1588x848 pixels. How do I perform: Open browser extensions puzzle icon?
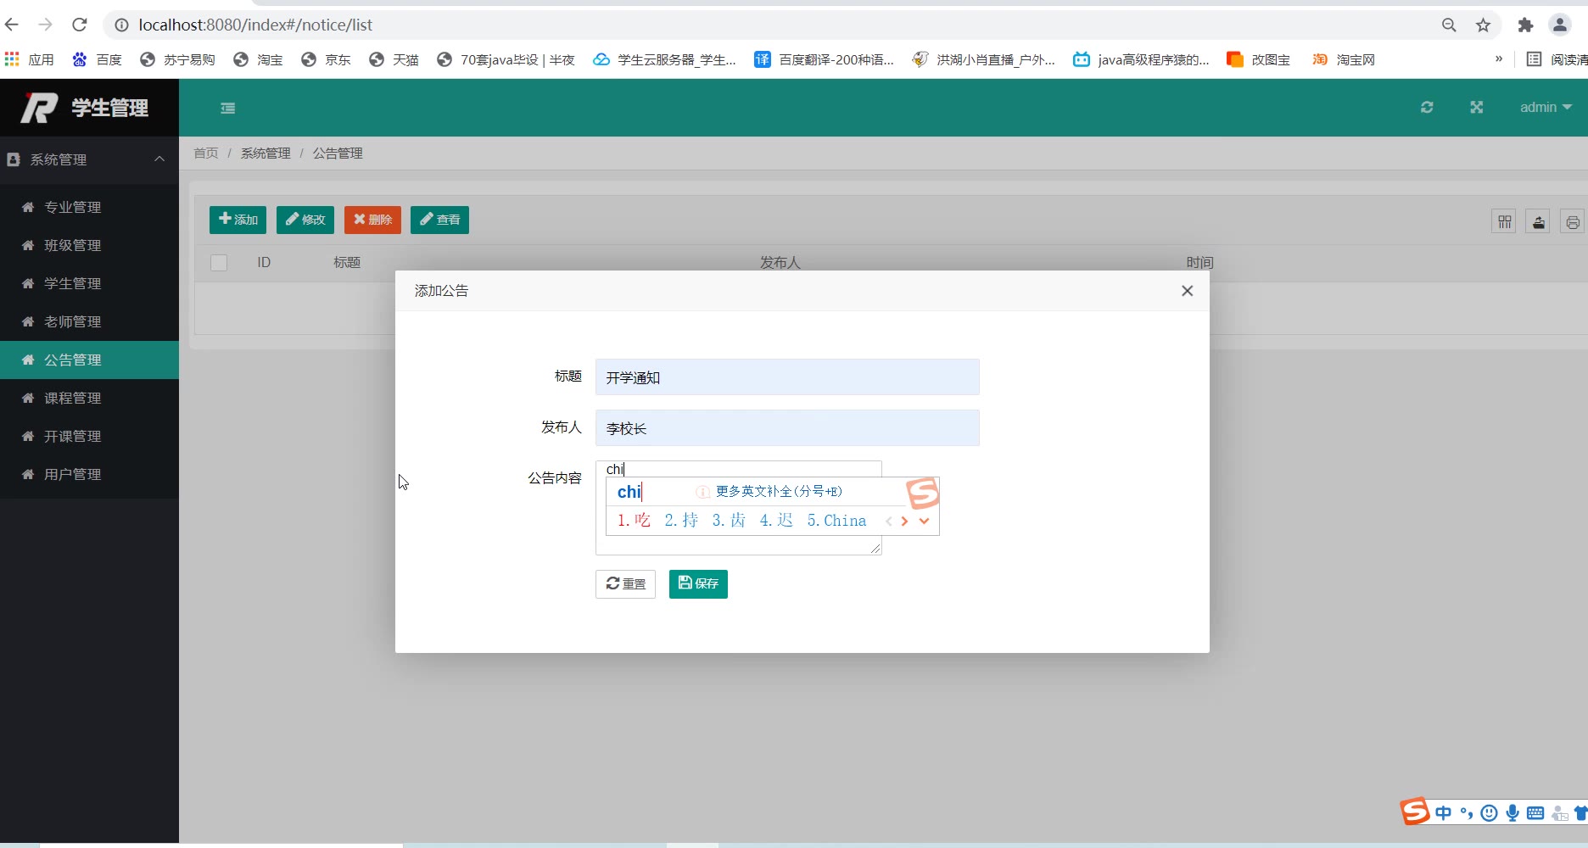tap(1525, 25)
